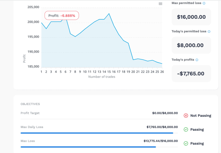Image resolution: width=221 pixels, height=153 pixels.
Task: Click the Number of trades axis title
Action: tap(101, 77)
